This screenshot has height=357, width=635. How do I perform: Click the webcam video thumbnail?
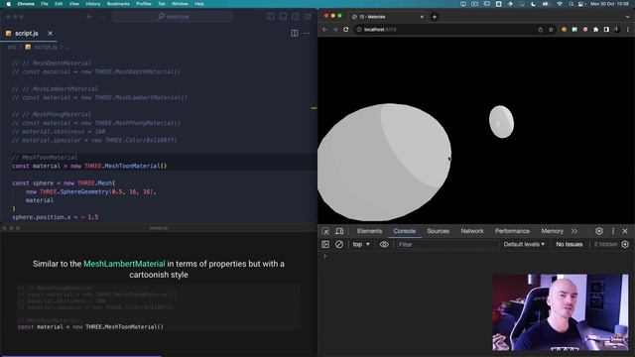560,312
